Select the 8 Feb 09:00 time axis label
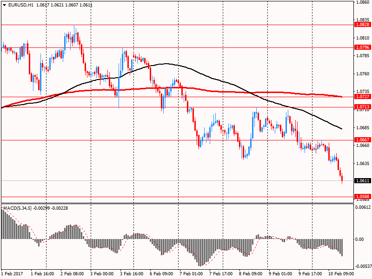Image resolution: width=372 pixels, height=279 pixels. point(251,273)
